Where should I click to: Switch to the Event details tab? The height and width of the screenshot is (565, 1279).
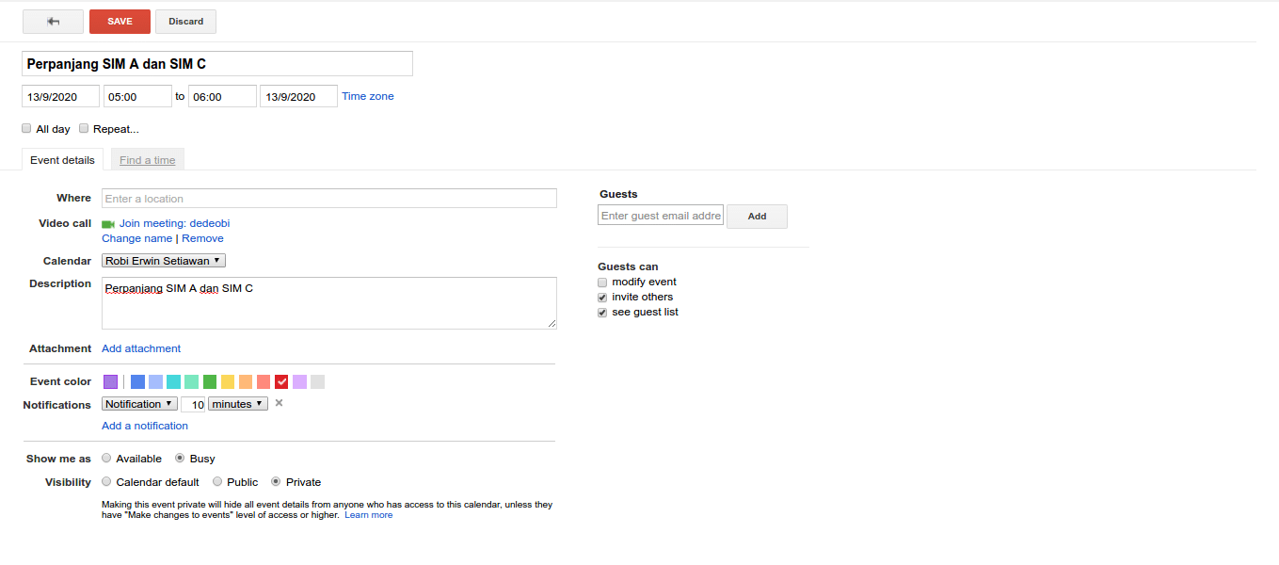pyautogui.click(x=62, y=160)
